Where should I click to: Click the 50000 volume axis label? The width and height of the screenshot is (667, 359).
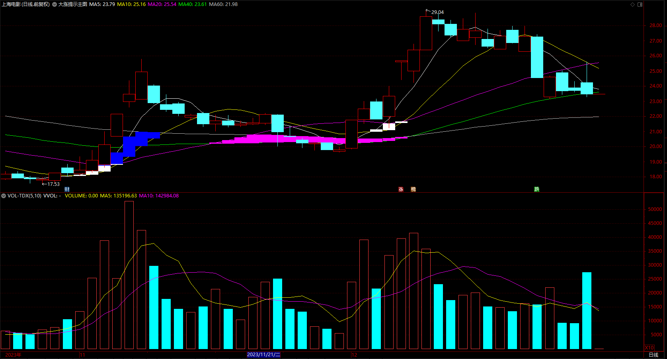point(655,209)
